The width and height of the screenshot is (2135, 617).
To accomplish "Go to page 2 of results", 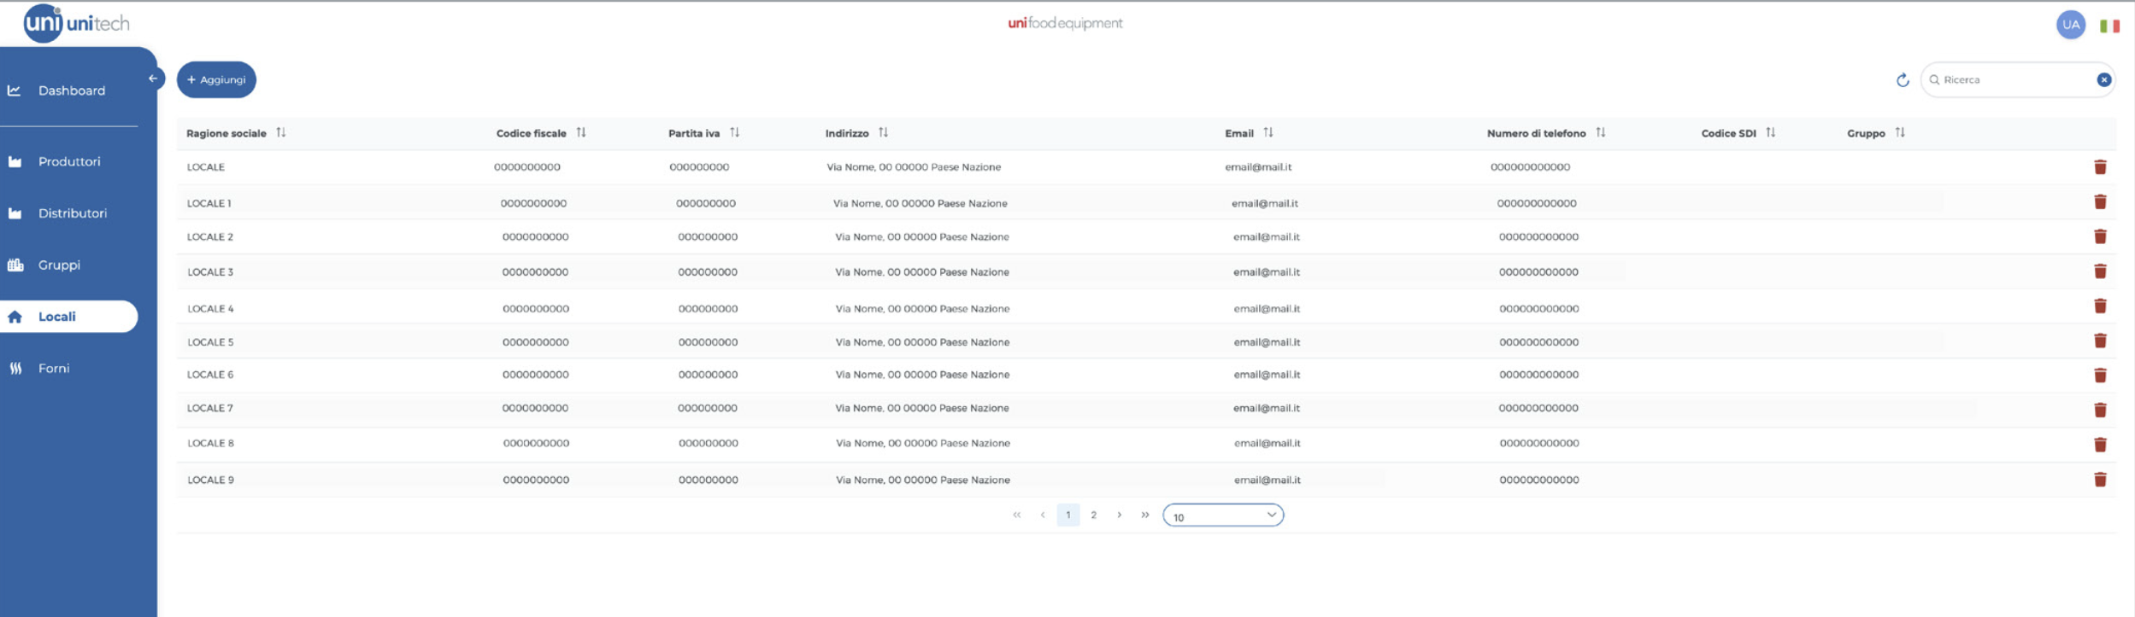I will pos(1093,515).
